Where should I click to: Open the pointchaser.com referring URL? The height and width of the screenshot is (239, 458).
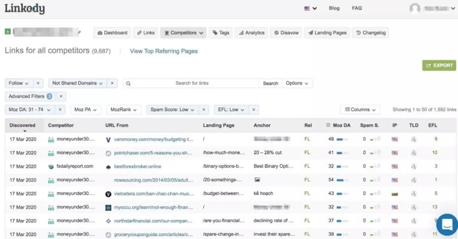coord(153,153)
